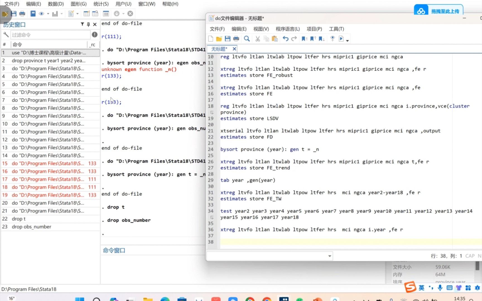Select history row 2 'drop province t year1'
Viewport: 482px width, 301px height.
[x=50, y=60]
